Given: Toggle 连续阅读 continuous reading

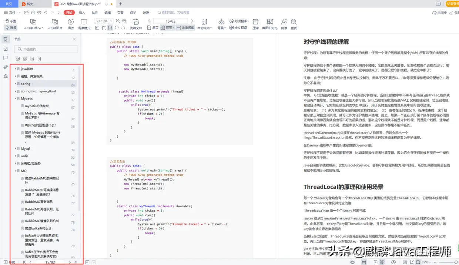Looking at the screenshot, I should (185, 28).
